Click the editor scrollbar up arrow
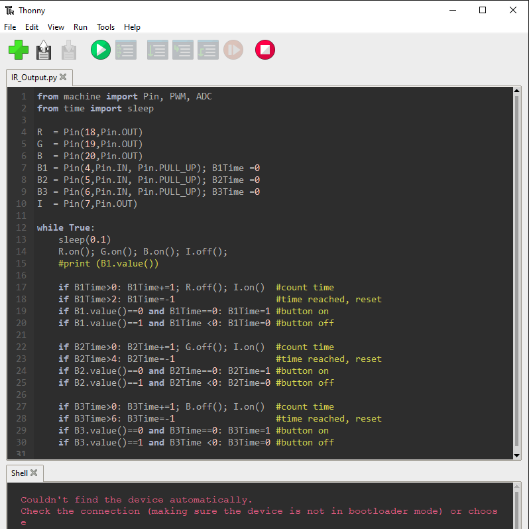The width and height of the screenshot is (529, 529). pyautogui.click(x=516, y=90)
